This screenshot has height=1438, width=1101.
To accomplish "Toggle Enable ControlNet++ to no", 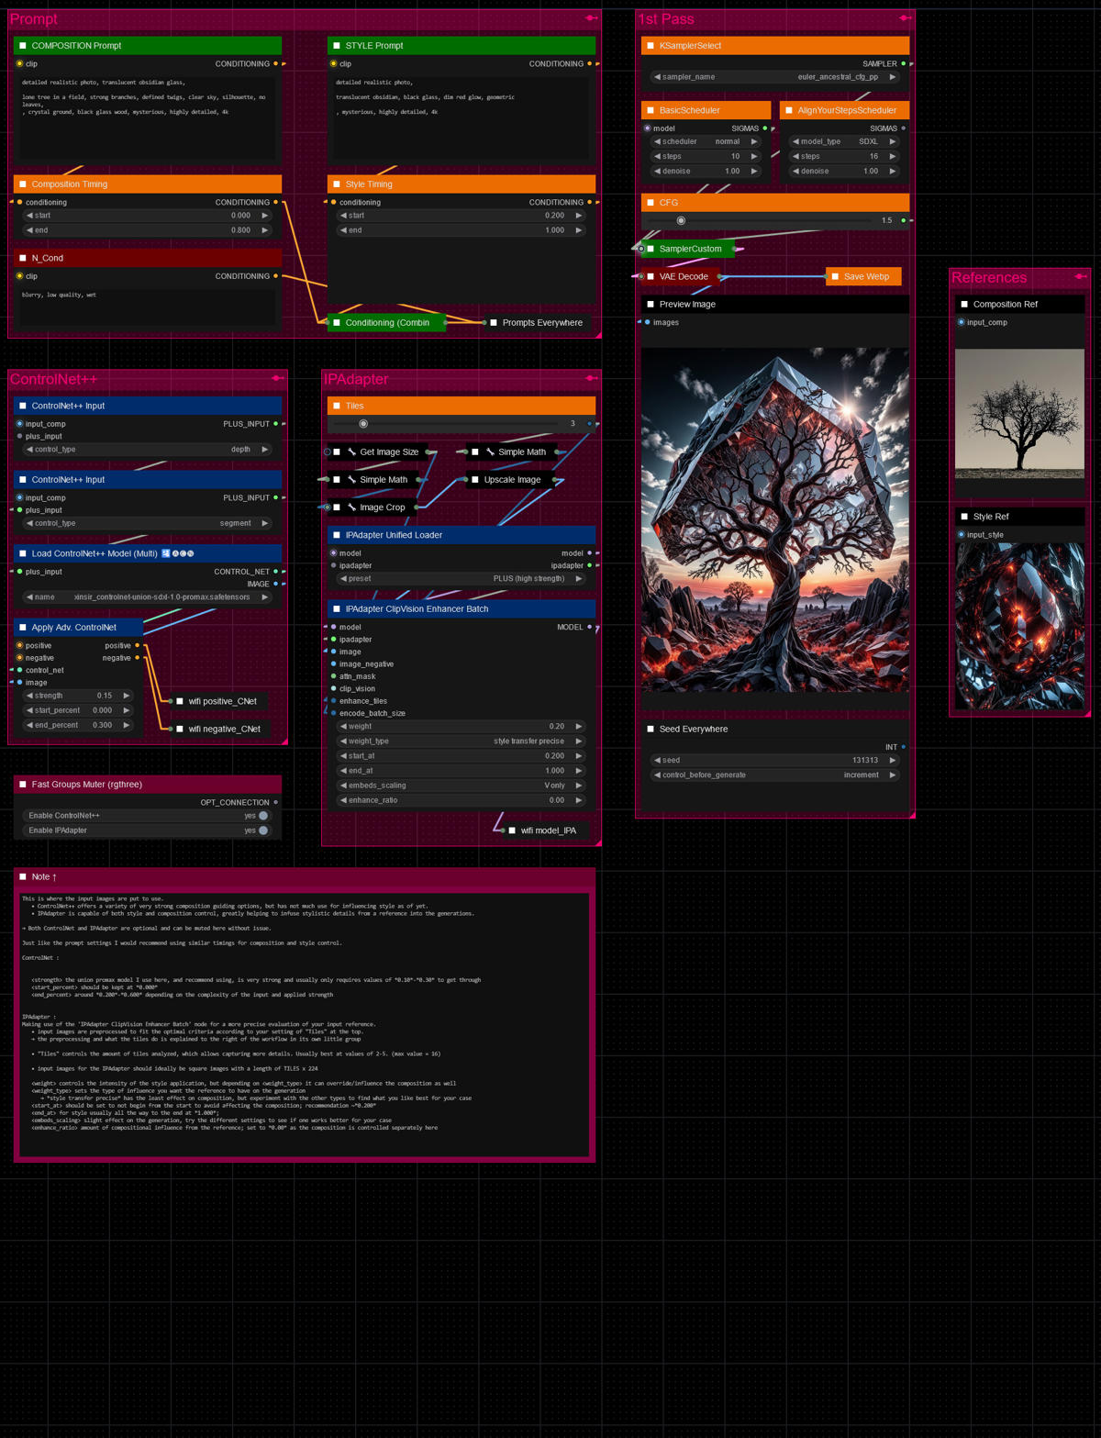I will [x=263, y=815].
